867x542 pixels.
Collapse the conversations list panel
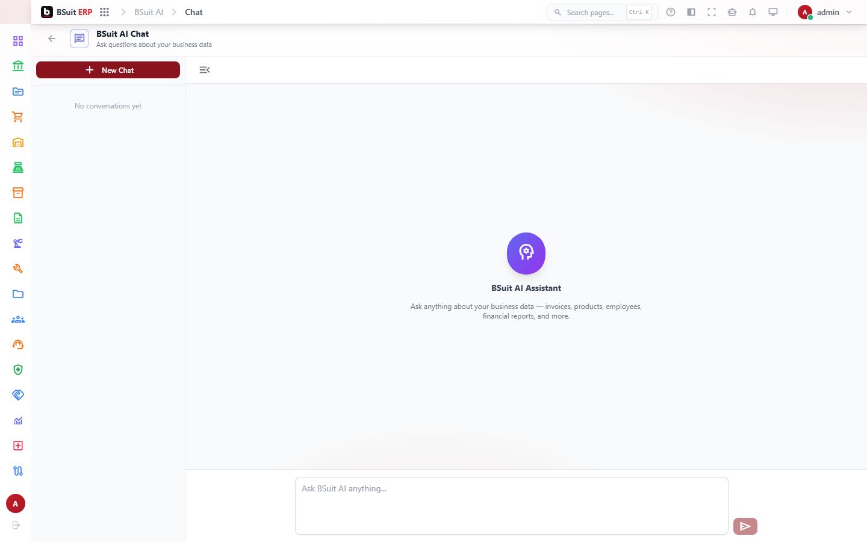coord(205,70)
